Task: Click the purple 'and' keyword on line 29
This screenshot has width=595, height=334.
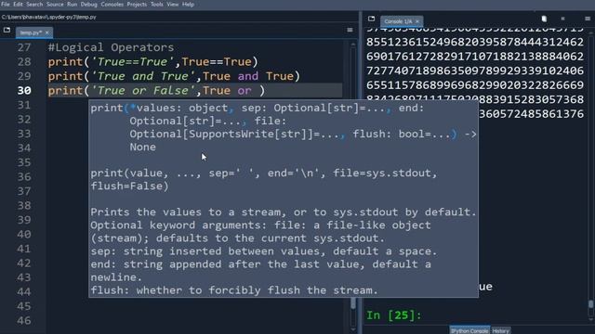Action: coord(248,76)
